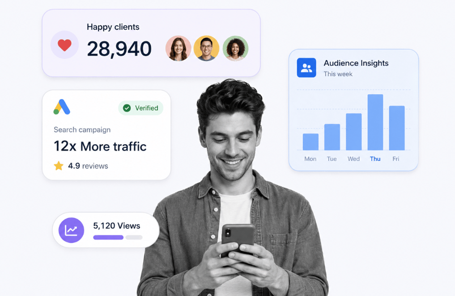Viewport: 455px width, 296px height.
Task: Click the Verified badge
Action: [x=141, y=108]
